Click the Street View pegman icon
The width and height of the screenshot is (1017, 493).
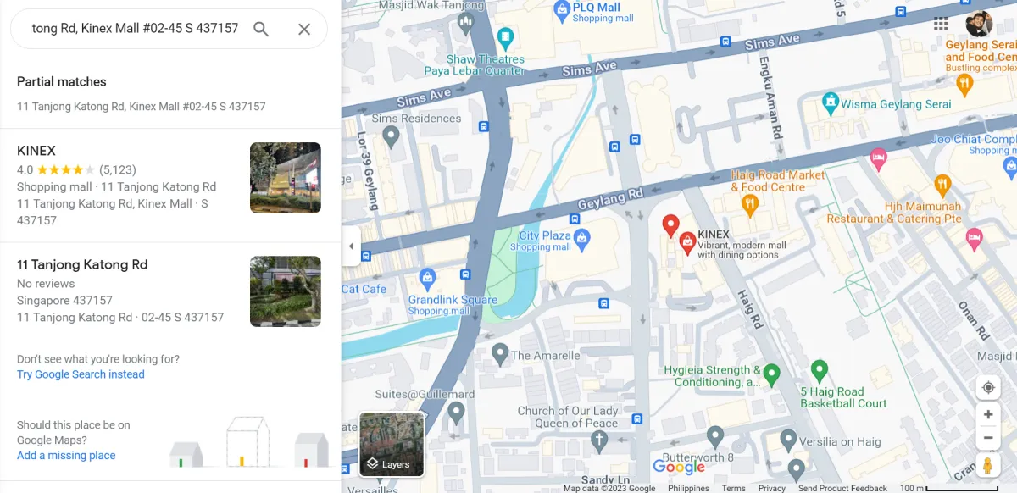(x=988, y=466)
